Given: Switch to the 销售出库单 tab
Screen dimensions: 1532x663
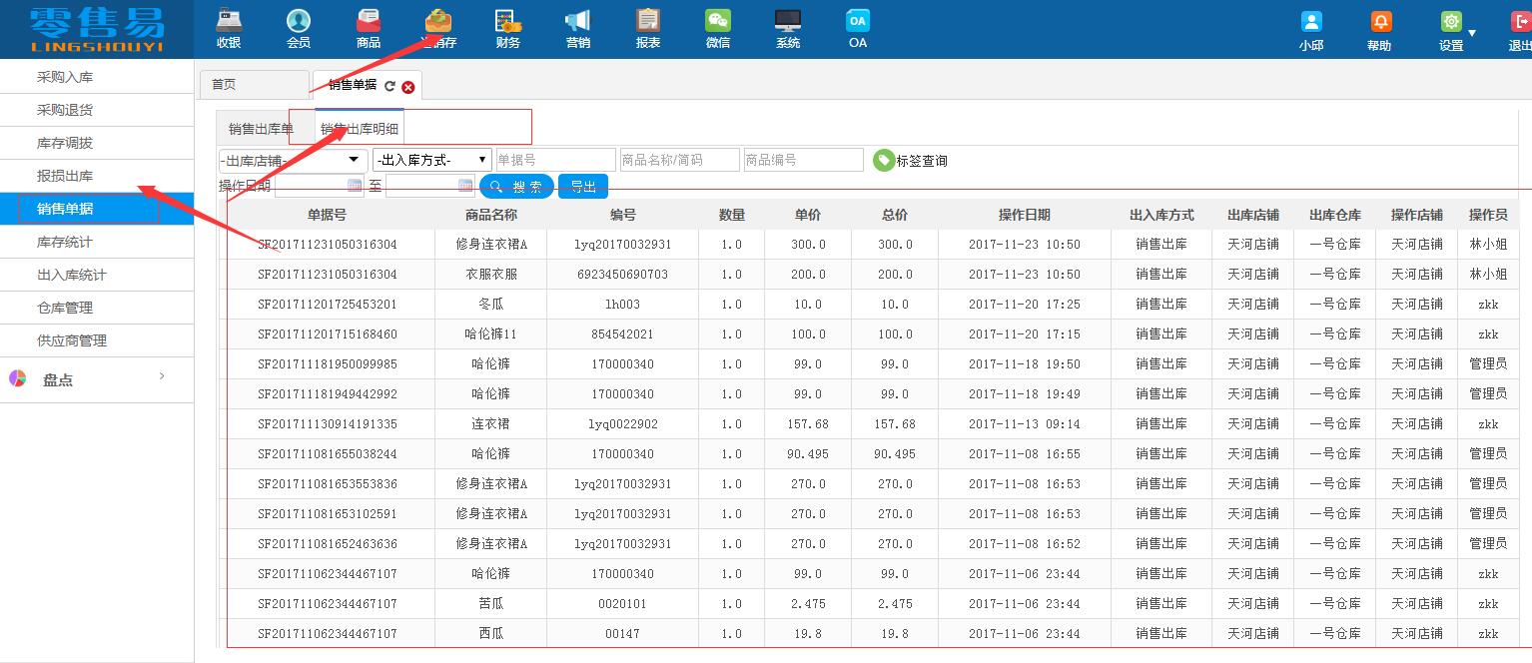Looking at the screenshot, I should click(258, 128).
